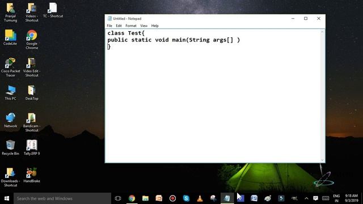Show hidden system tray icons
This screenshot has height=204, width=363.
306,198
